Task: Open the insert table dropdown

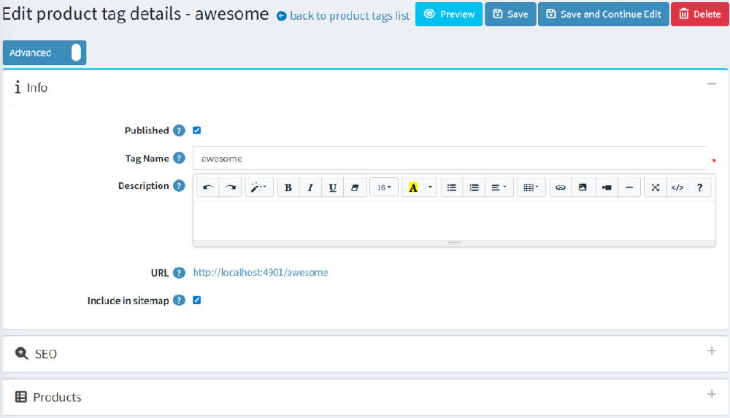Action: [531, 187]
